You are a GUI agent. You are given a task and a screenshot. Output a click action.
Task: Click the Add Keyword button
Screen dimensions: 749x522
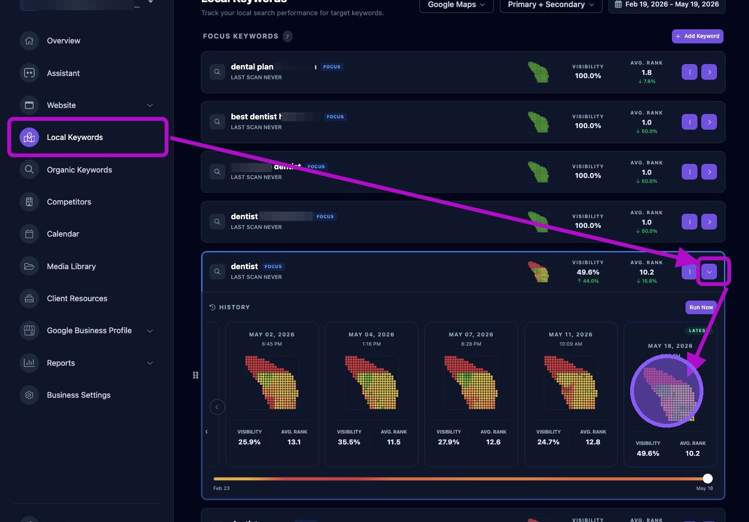point(697,36)
